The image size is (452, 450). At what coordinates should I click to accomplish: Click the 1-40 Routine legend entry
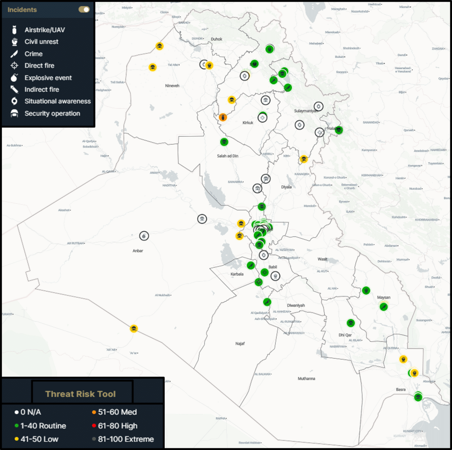(x=40, y=426)
